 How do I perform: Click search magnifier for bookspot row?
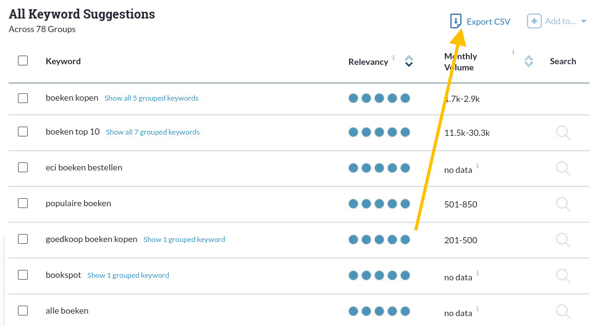(x=563, y=275)
